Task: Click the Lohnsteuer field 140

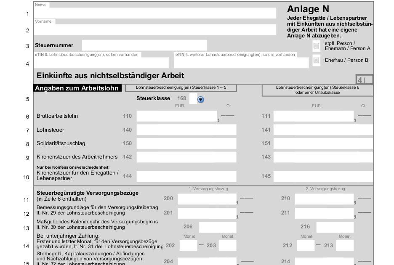Action: [186, 130]
